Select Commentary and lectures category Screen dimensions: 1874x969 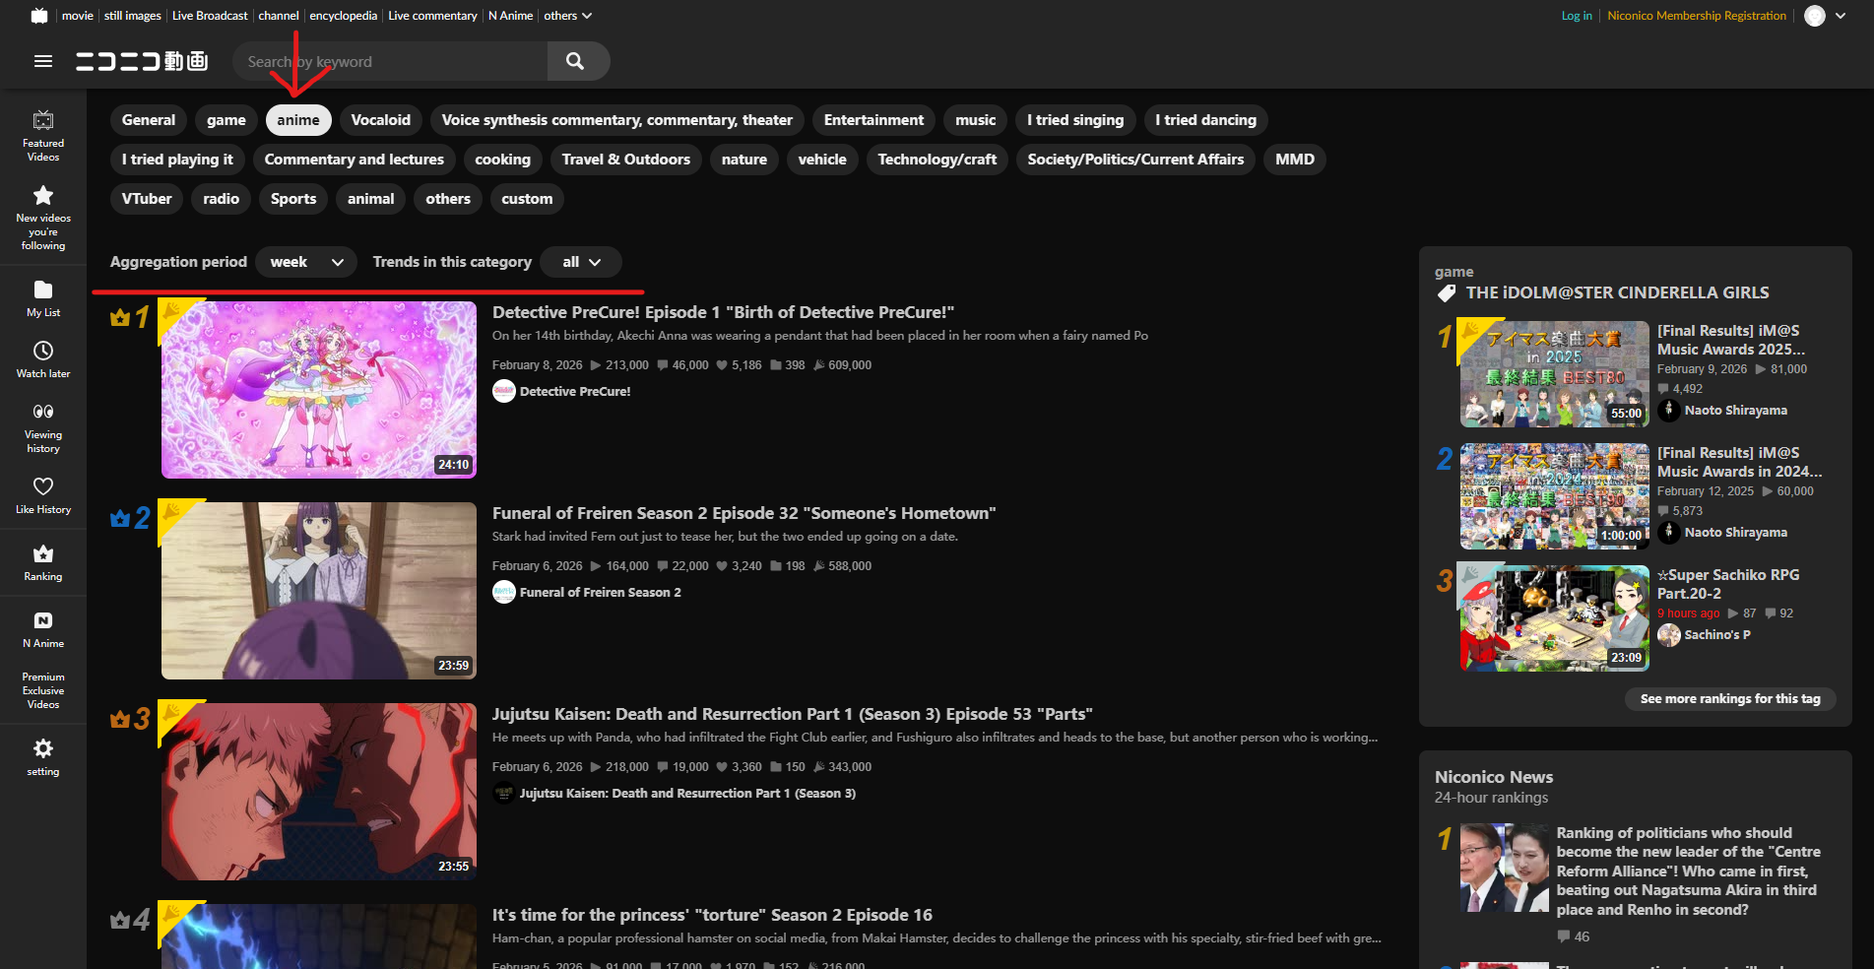point(355,160)
